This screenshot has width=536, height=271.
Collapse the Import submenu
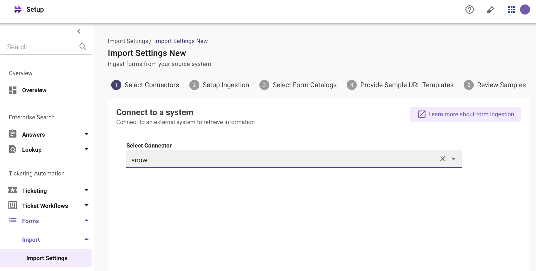coord(87,239)
